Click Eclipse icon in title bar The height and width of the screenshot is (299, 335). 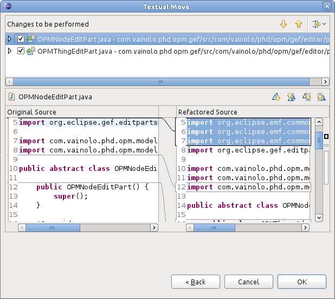click(8, 6)
